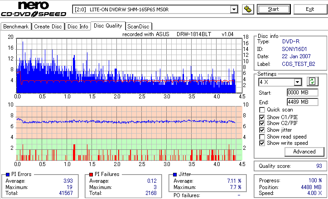The image size is (328, 199).
Task: Click PI Errors average 3.93
Action: pos(68,180)
